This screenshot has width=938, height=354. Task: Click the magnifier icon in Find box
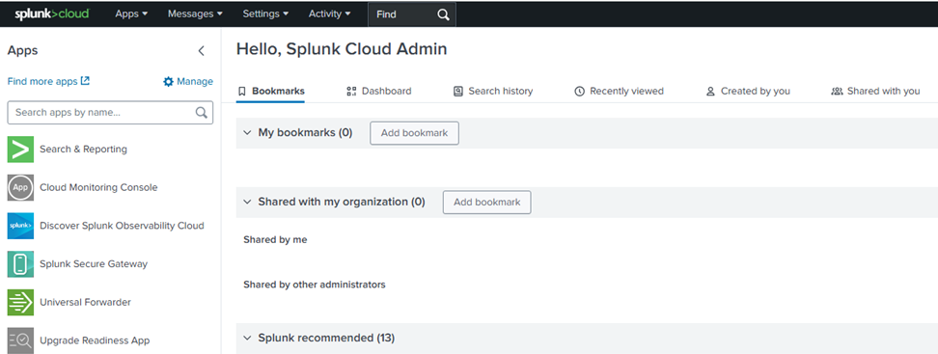(443, 14)
